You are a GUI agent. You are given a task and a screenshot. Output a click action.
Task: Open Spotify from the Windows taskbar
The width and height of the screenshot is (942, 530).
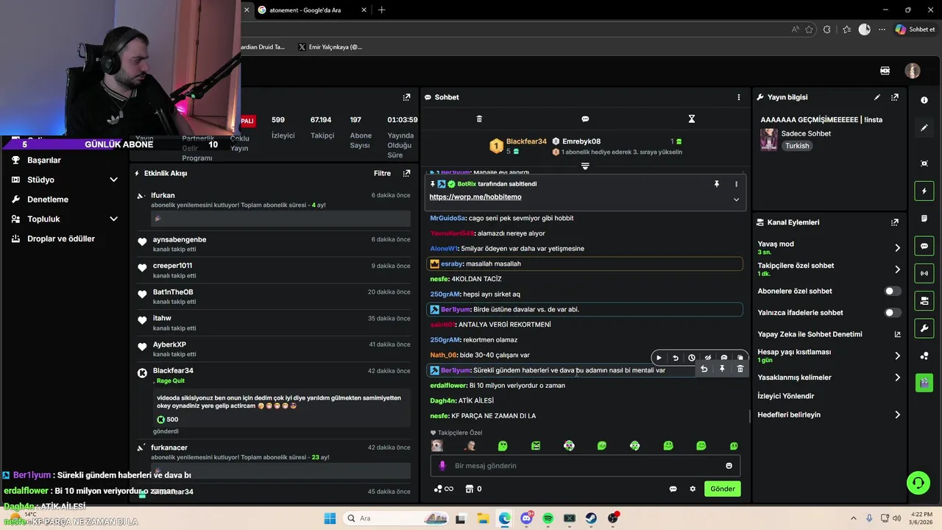pyautogui.click(x=548, y=518)
